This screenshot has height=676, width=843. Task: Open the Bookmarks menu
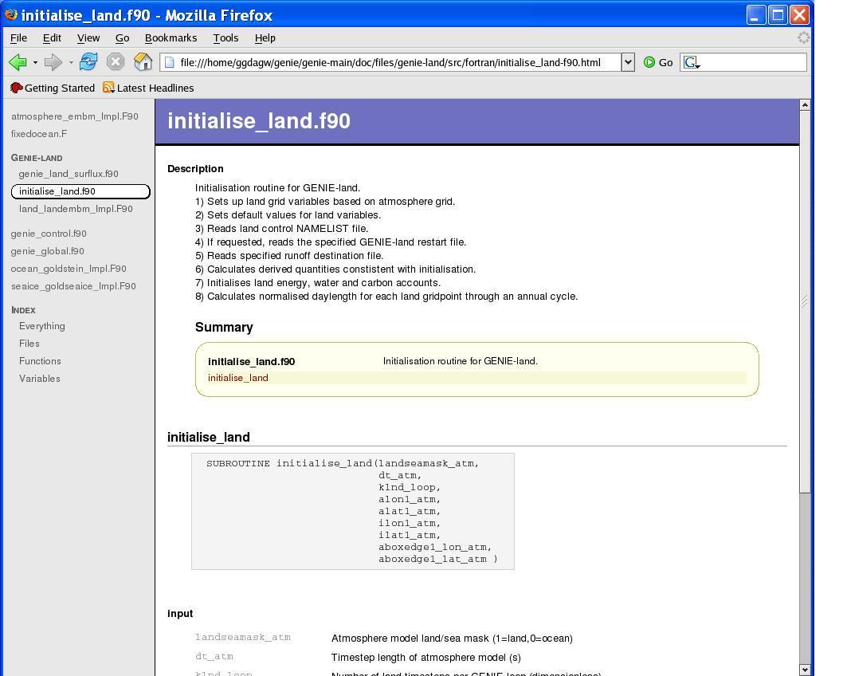(171, 37)
